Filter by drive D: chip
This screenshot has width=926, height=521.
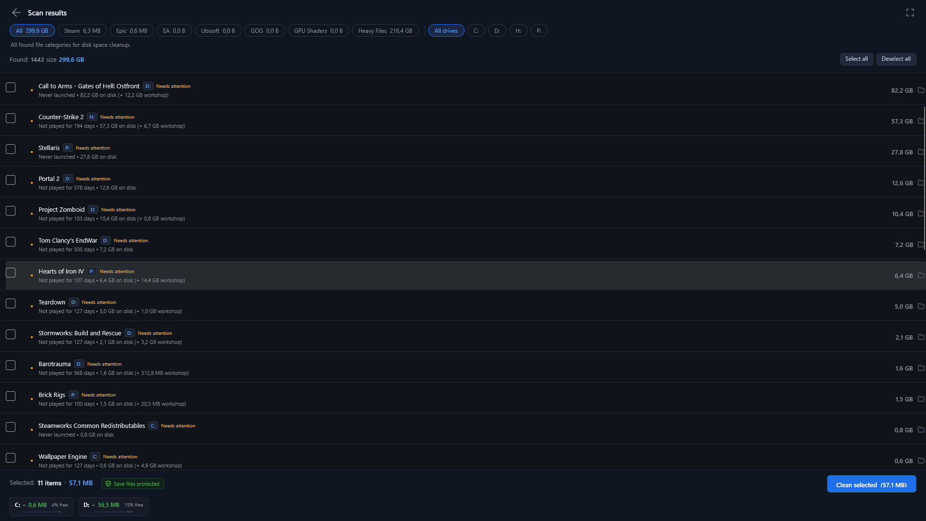point(497,30)
